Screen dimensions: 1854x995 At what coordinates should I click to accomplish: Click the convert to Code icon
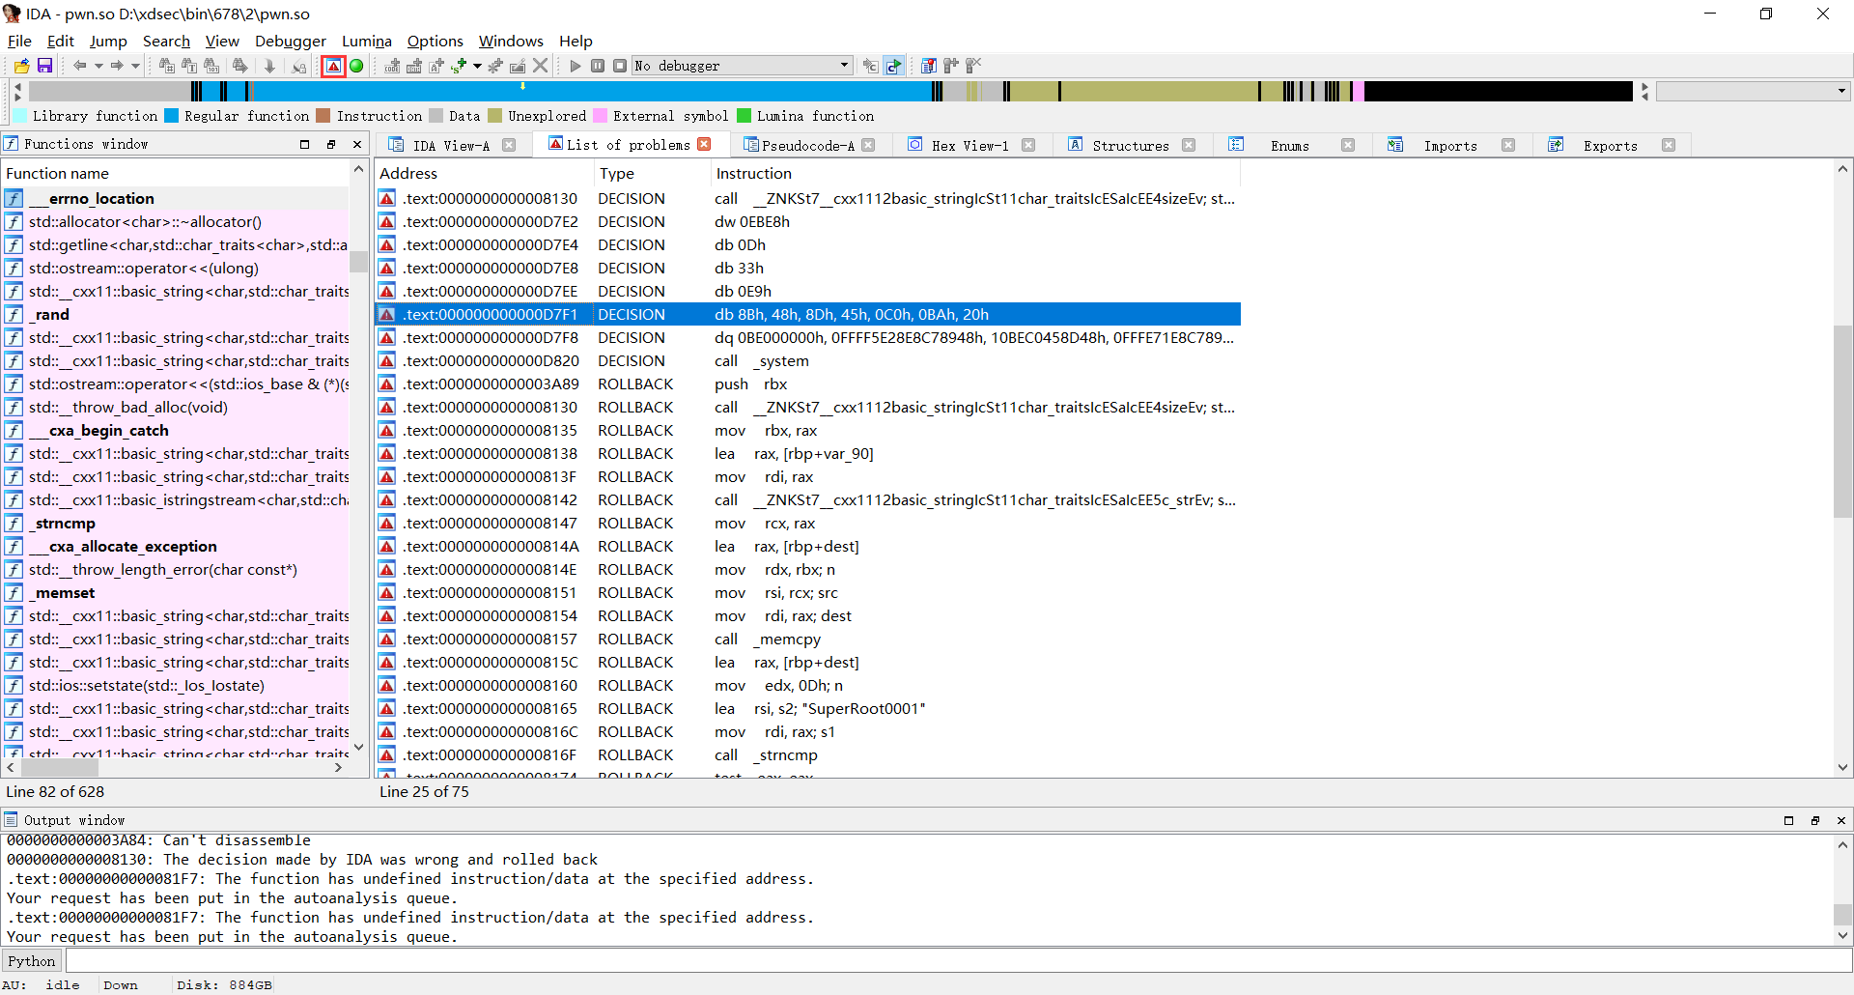coord(392,66)
